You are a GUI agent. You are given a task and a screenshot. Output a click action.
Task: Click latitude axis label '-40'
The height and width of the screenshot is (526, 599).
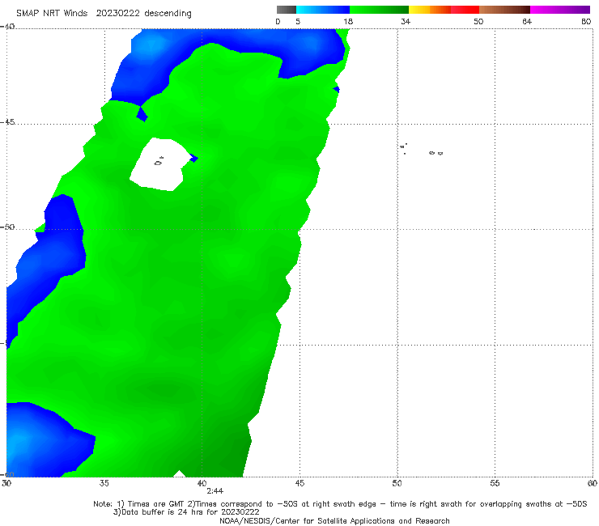(x=7, y=27)
